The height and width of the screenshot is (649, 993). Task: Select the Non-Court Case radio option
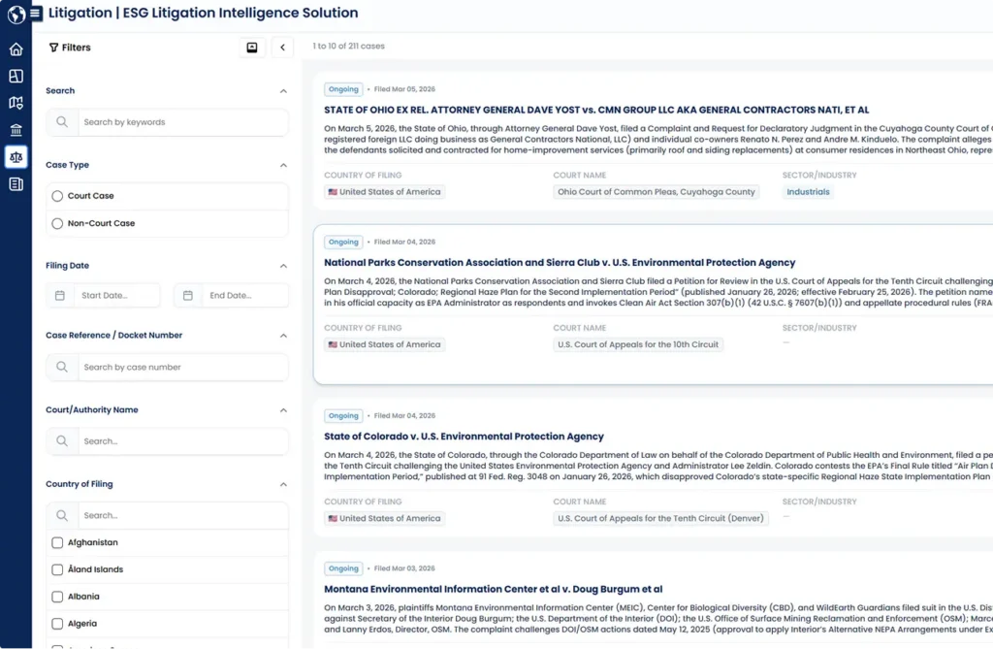coord(57,223)
